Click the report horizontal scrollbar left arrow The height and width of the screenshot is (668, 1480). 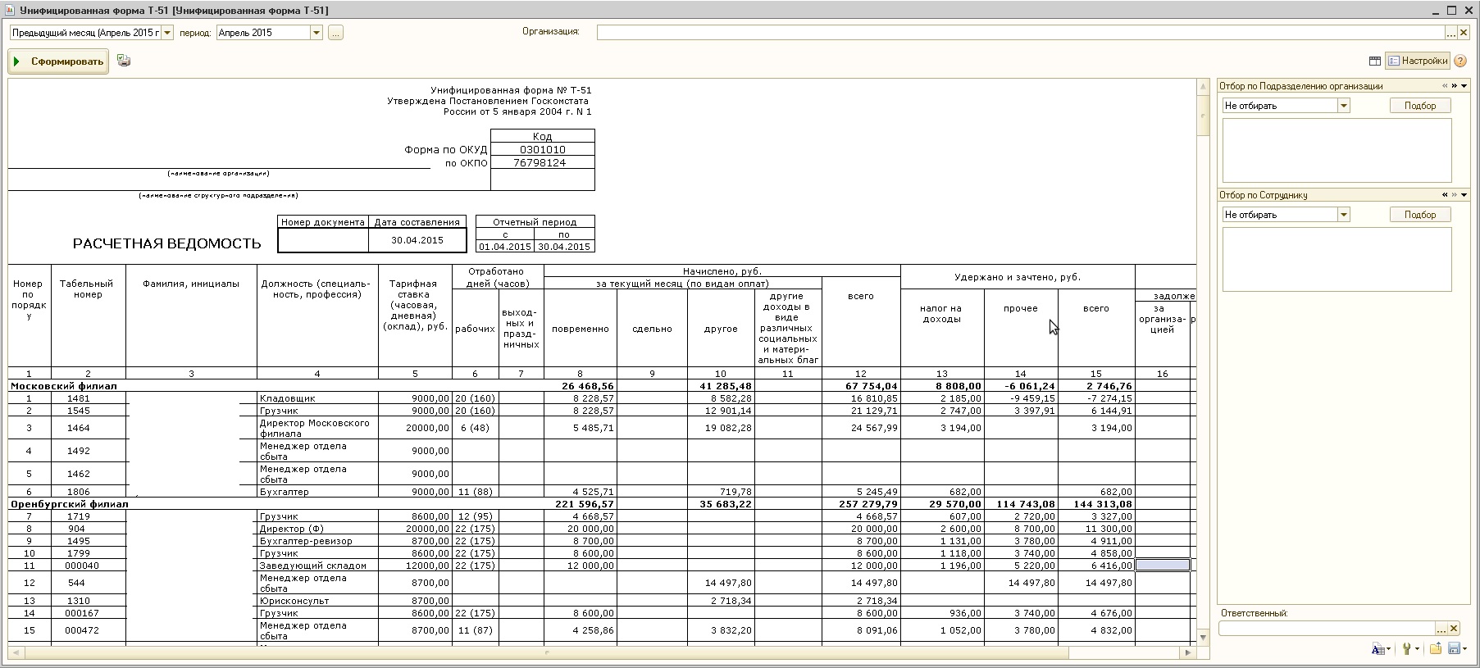click(x=16, y=653)
